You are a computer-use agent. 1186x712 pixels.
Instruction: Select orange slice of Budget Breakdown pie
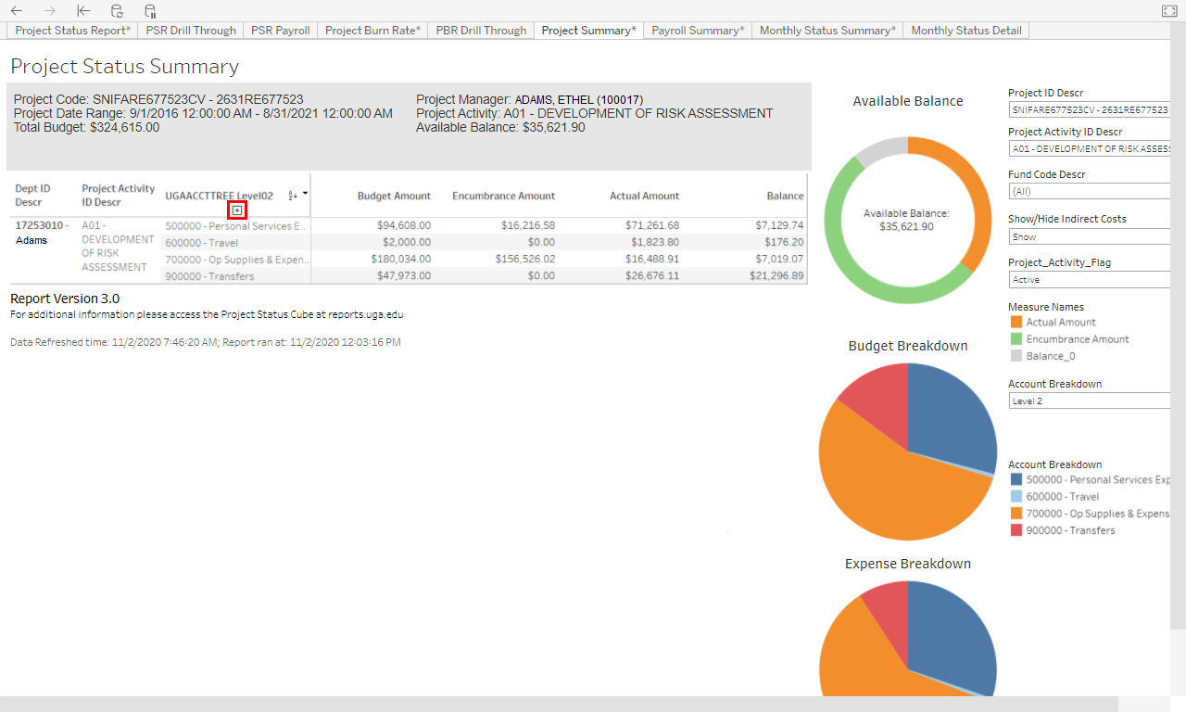(x=889, y=491)
